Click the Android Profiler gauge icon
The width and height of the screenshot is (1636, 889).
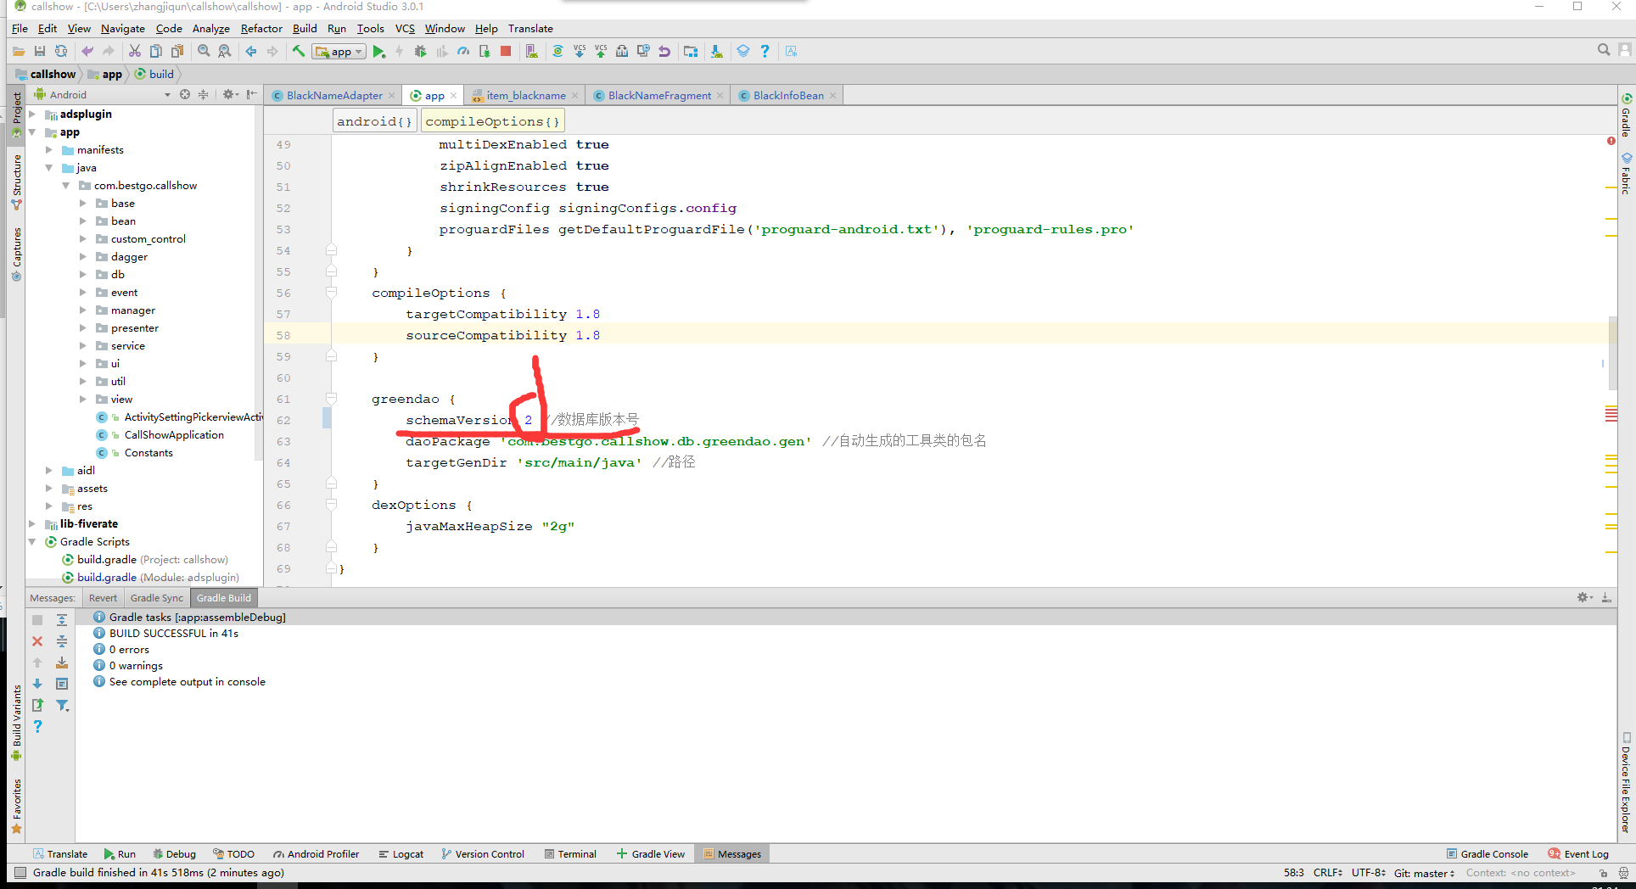[x=463, y=52]
